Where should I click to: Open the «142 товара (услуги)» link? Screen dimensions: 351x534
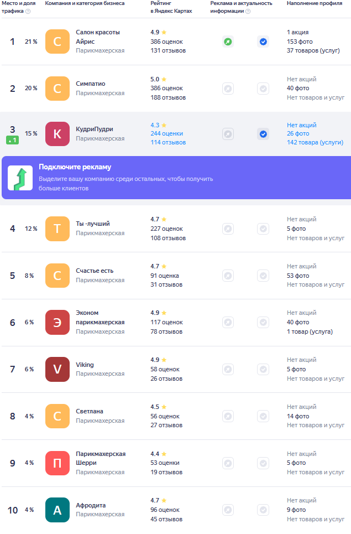[x=315, y=142]
